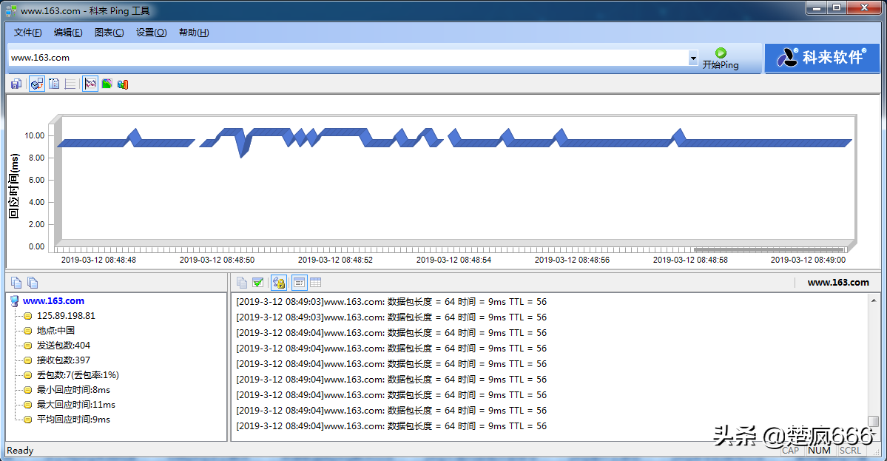887x461 pixels.
Task: Click the NUM indicator in status bar
Action: point(819,450)
